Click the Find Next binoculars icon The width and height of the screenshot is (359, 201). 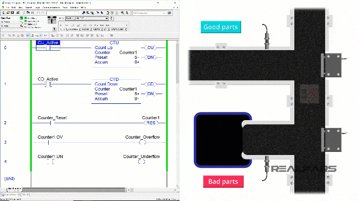click(88, 13)
